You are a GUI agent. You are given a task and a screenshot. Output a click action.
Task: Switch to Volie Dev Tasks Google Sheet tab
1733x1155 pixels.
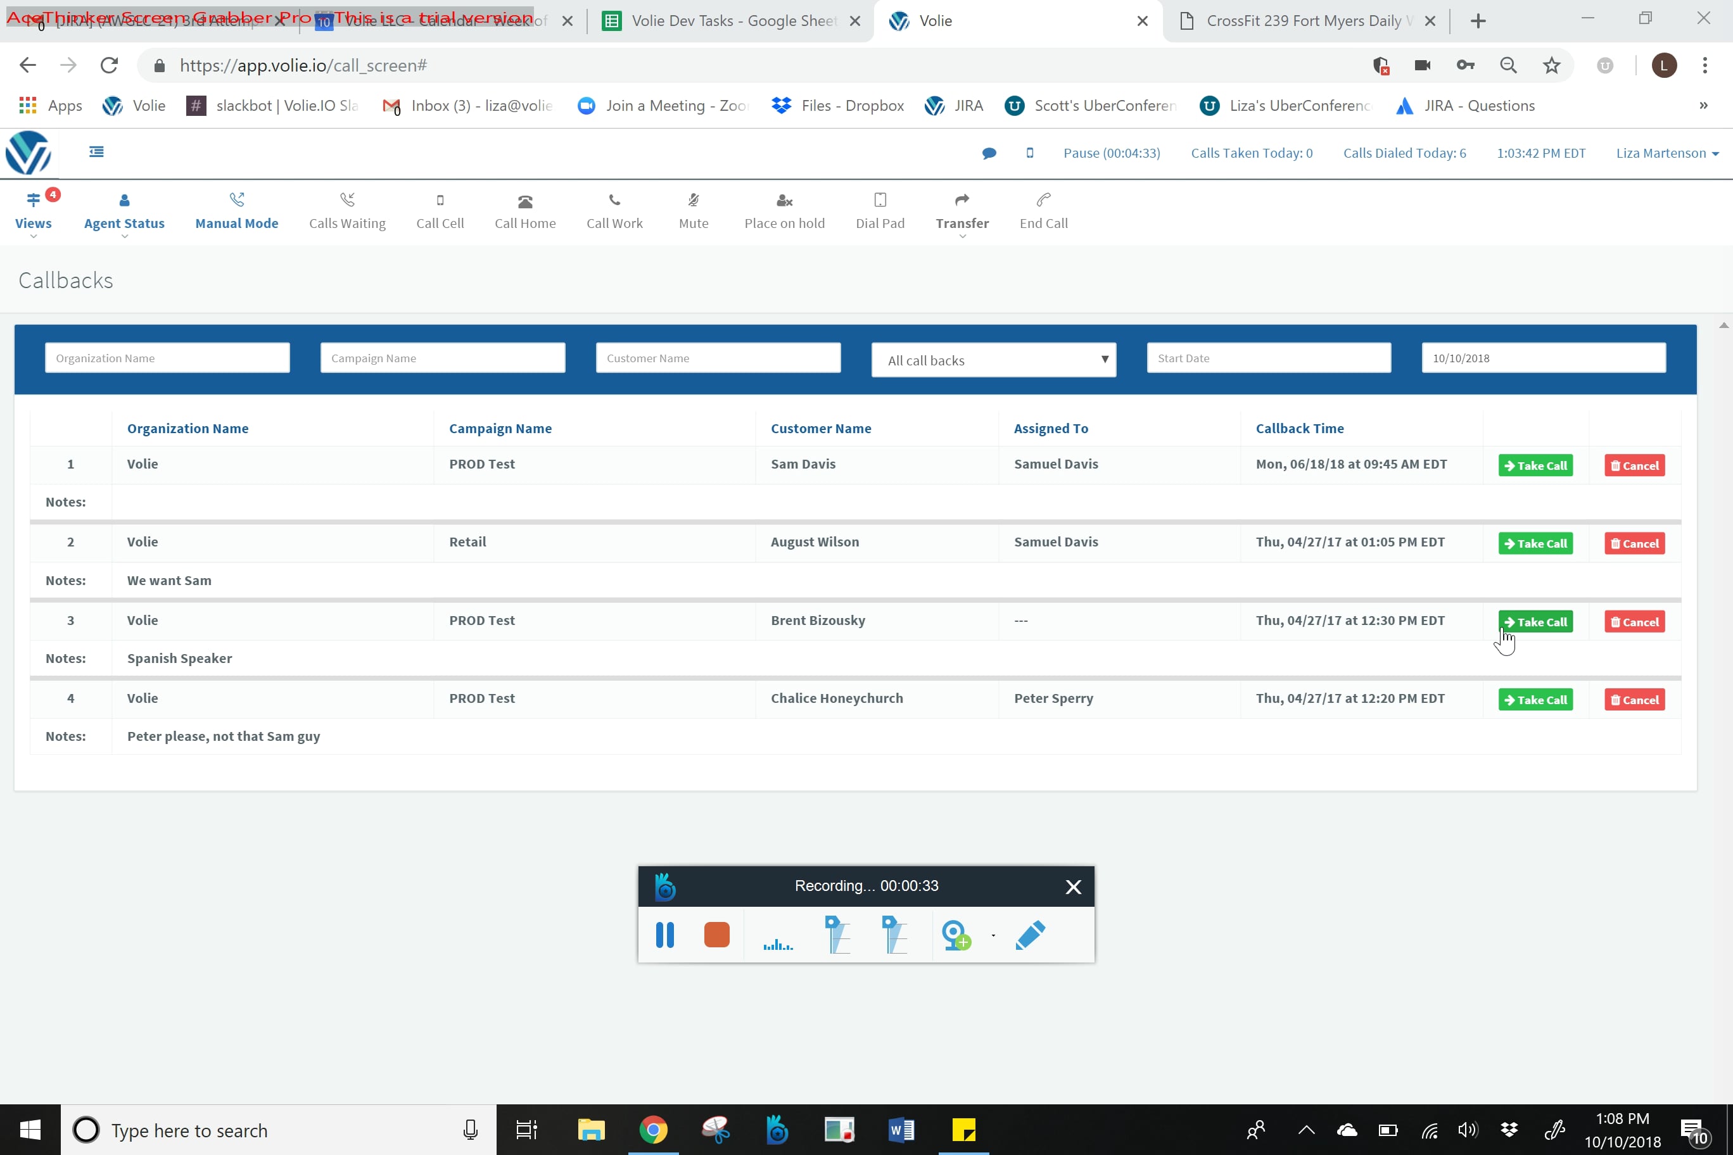click(x=732, y=21)
